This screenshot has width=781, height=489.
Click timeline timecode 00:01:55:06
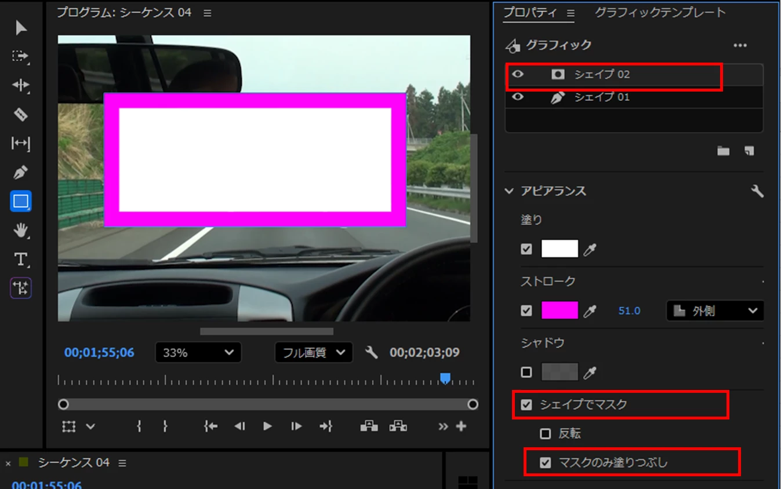pyautogui.click(x=47, y=486)
